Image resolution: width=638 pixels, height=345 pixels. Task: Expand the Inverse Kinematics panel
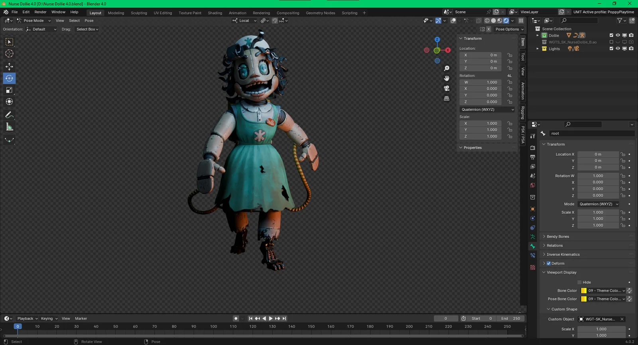click(563, 255)
